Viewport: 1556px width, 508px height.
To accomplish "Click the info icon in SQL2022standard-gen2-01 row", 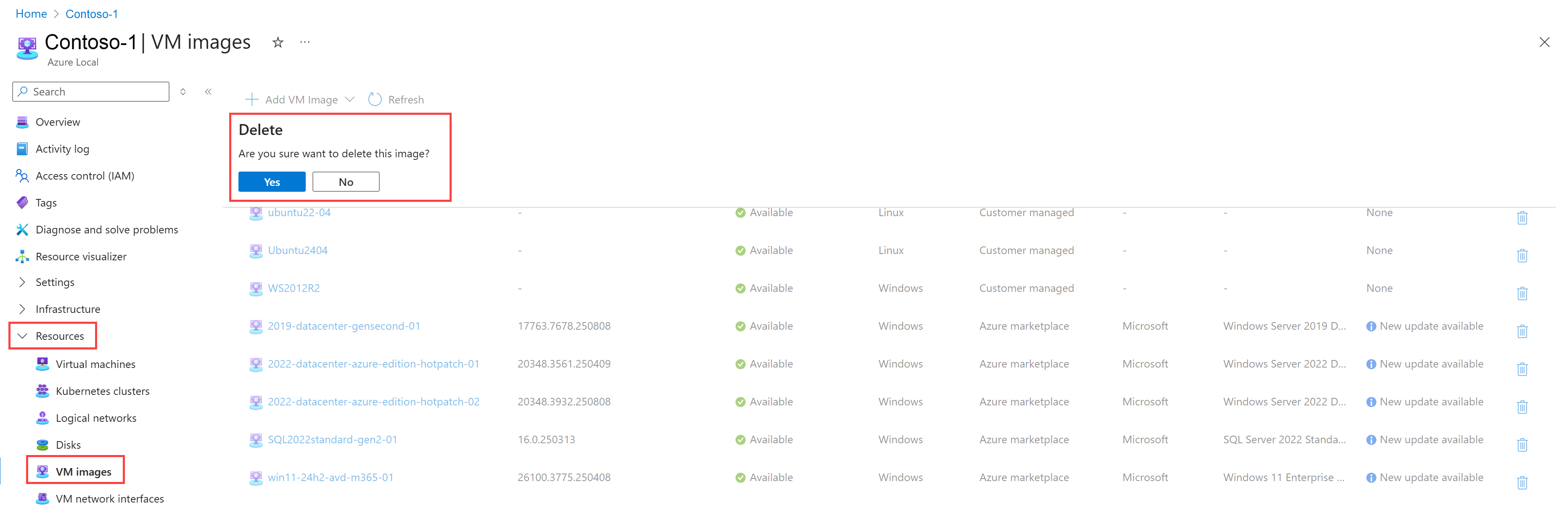I will [1371, 440].
